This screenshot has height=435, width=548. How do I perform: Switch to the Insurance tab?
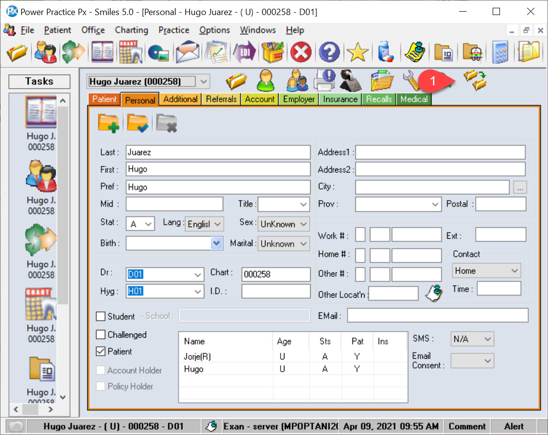coord(340,99)
